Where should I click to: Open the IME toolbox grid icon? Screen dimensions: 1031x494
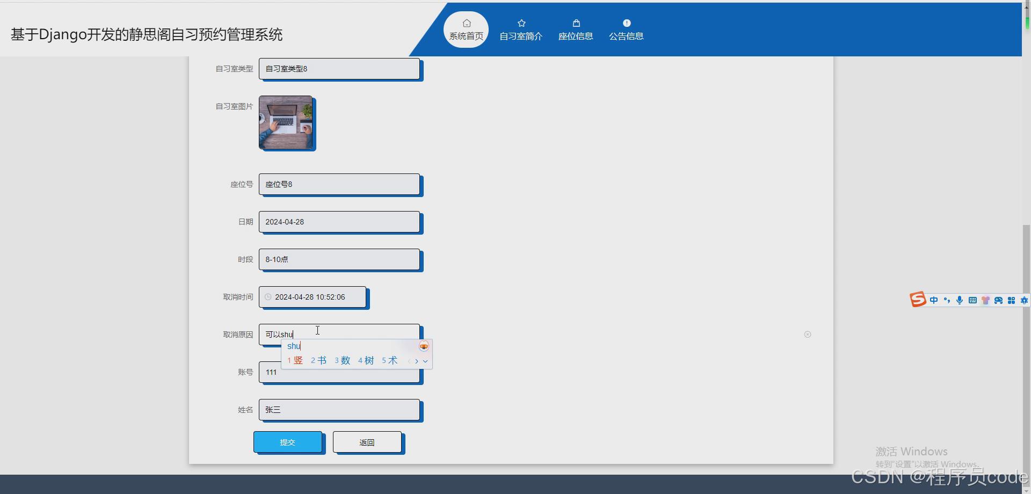click(1011, 300)
